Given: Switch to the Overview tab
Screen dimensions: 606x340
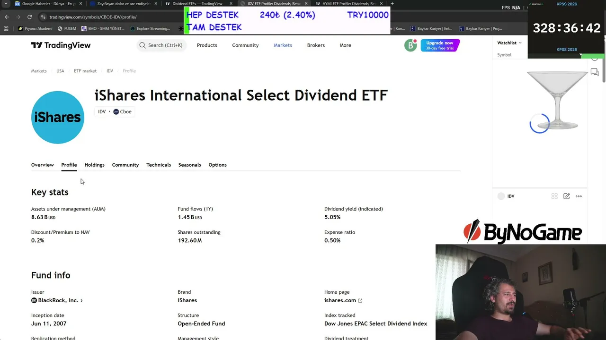Looking at the screenshot, I should point(43,165).
